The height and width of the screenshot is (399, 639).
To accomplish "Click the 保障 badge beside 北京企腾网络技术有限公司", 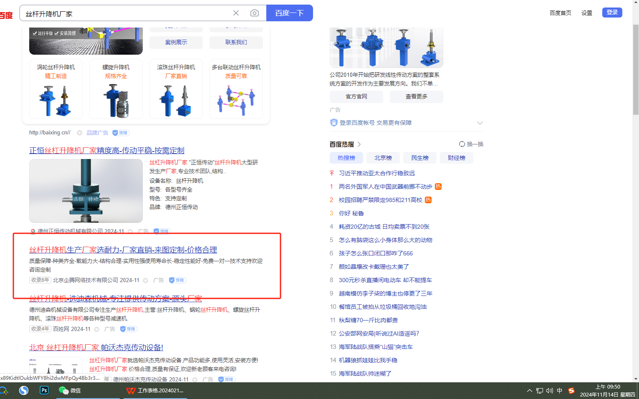I will click(x=177, y=280).
